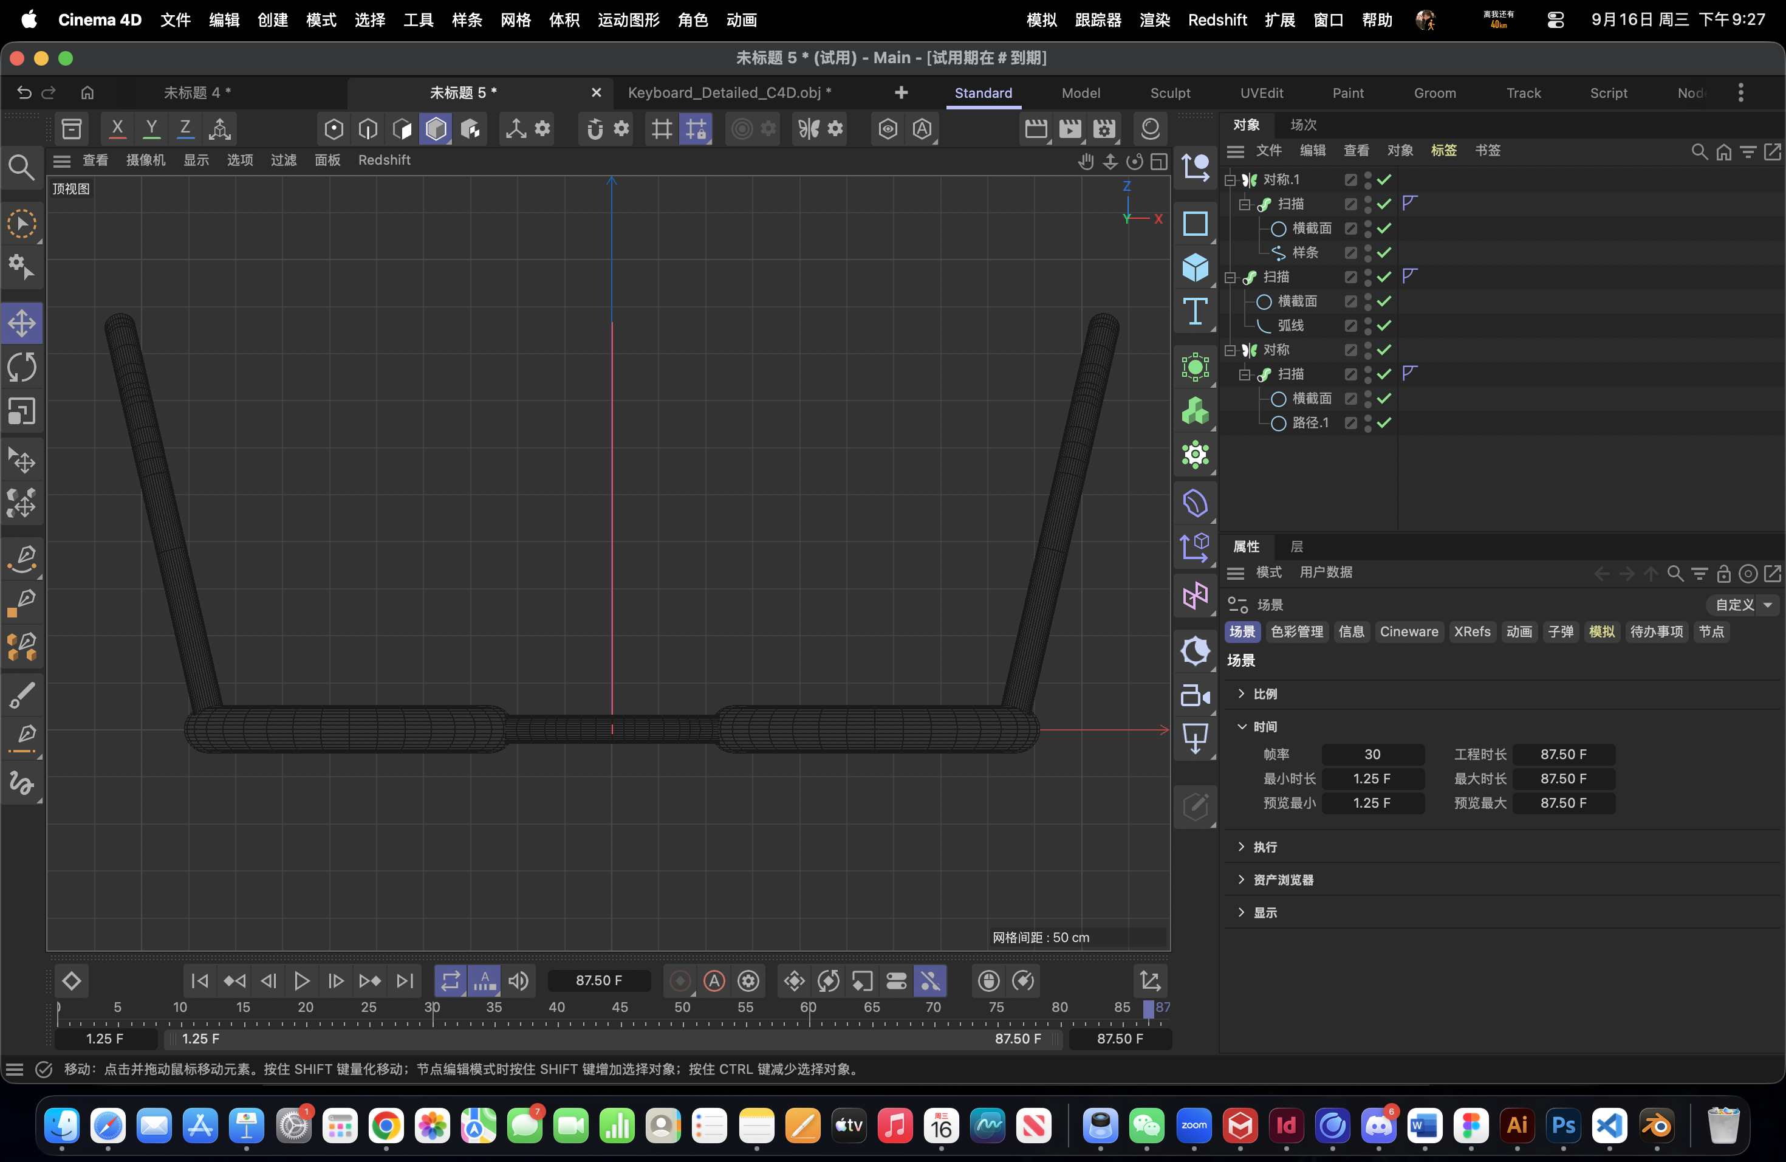Switch to the Sculpt layout tab
1786x1162 pixels.
point(1170,93)
